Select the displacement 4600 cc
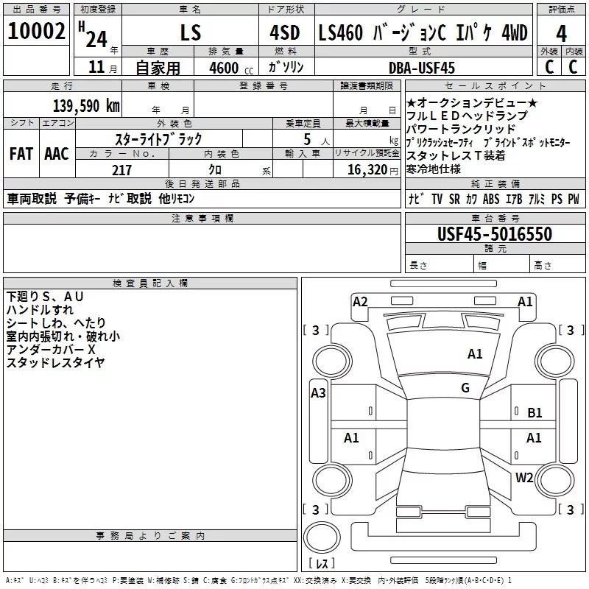This screenshot has width=589, height=589. click(231, 68)
